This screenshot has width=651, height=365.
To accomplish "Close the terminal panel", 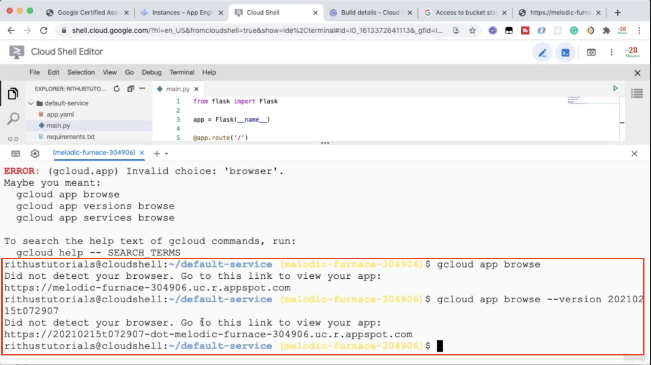I will coord(634,153).
